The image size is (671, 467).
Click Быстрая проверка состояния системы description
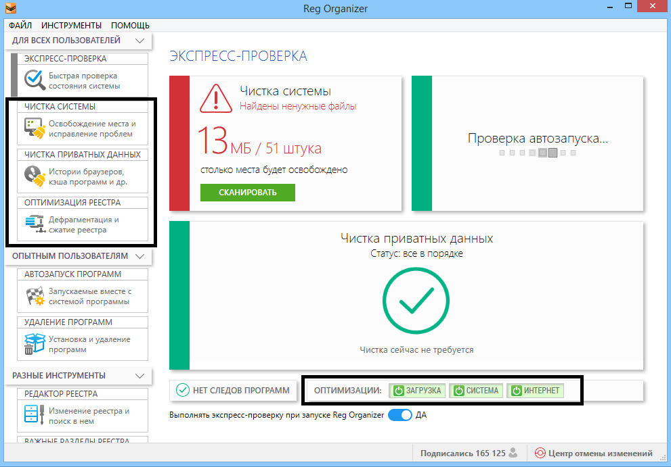(x=85, y=80)
